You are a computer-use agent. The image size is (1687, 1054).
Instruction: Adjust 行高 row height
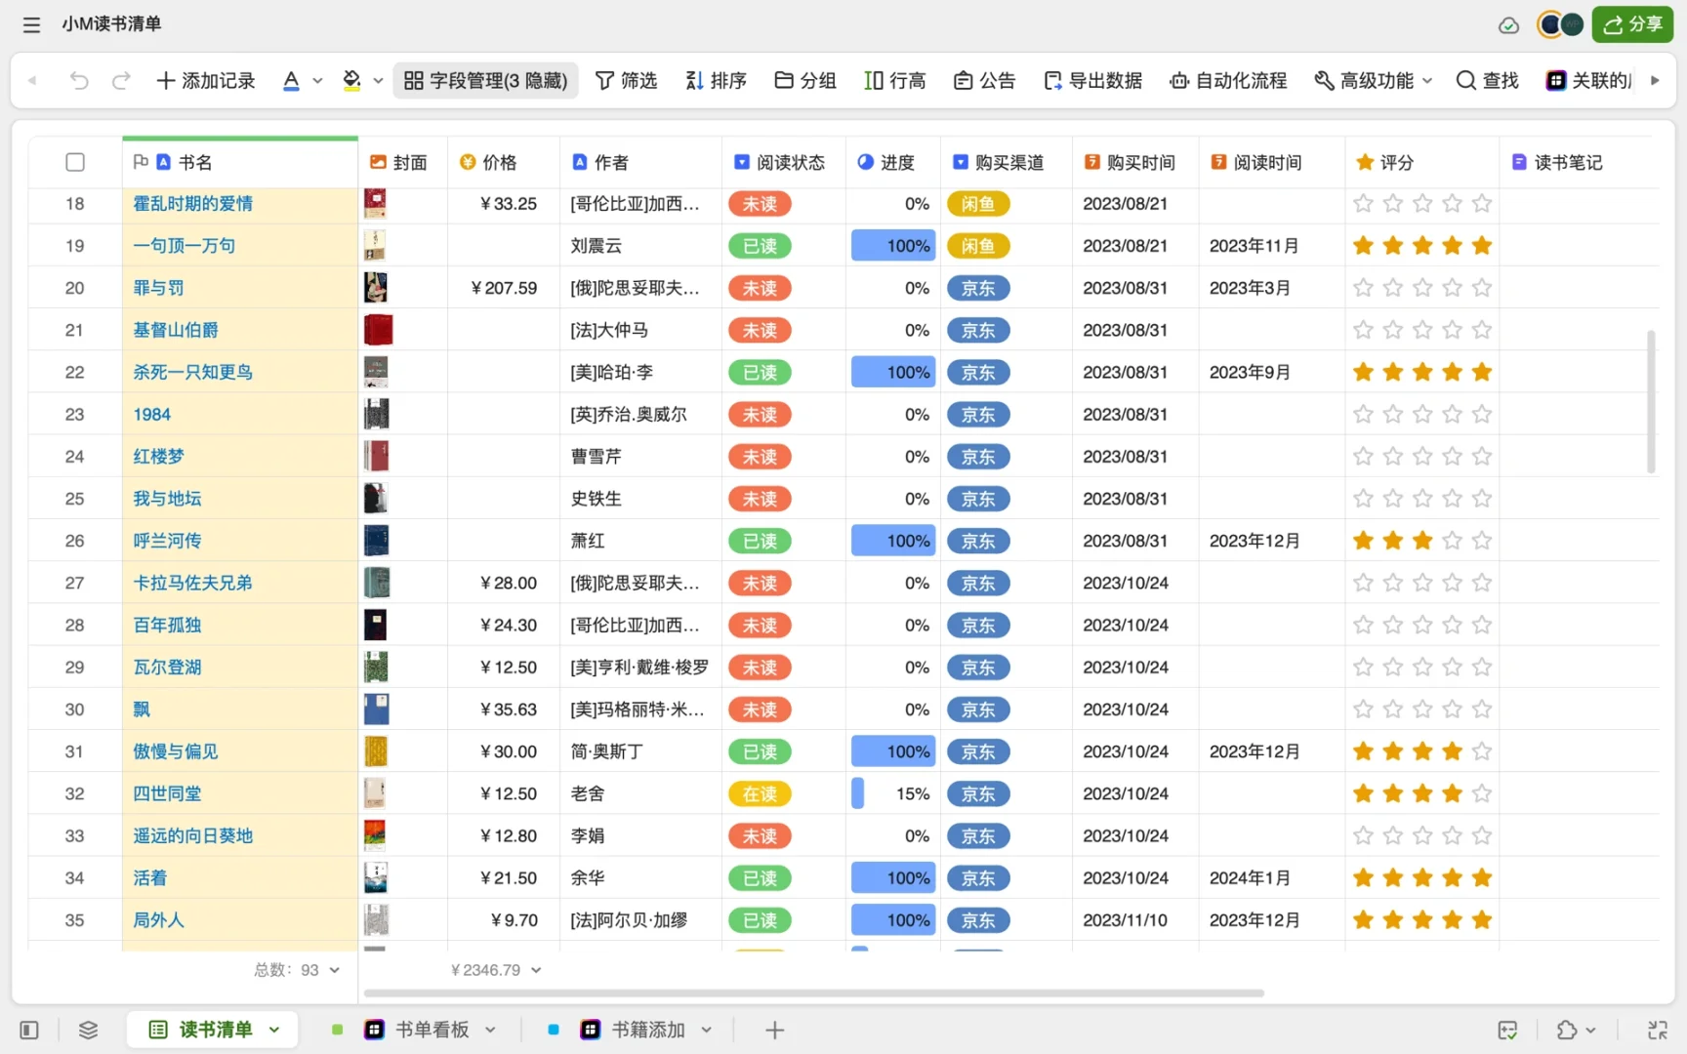[894, 80]
